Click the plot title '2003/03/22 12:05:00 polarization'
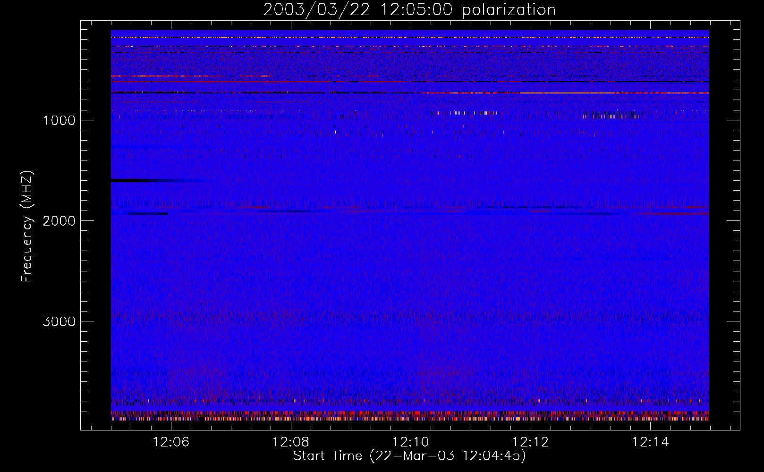 pos(409,10)
